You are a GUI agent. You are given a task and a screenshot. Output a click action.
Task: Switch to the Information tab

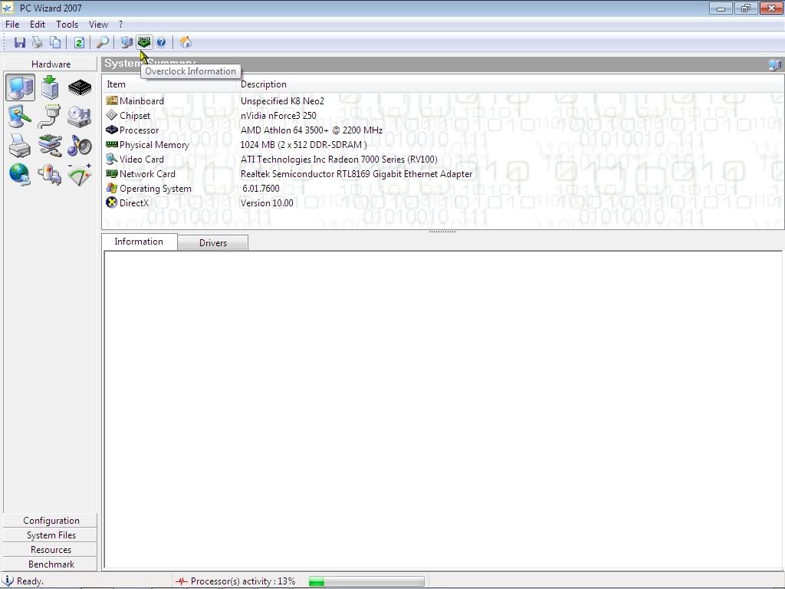(139, 242)
